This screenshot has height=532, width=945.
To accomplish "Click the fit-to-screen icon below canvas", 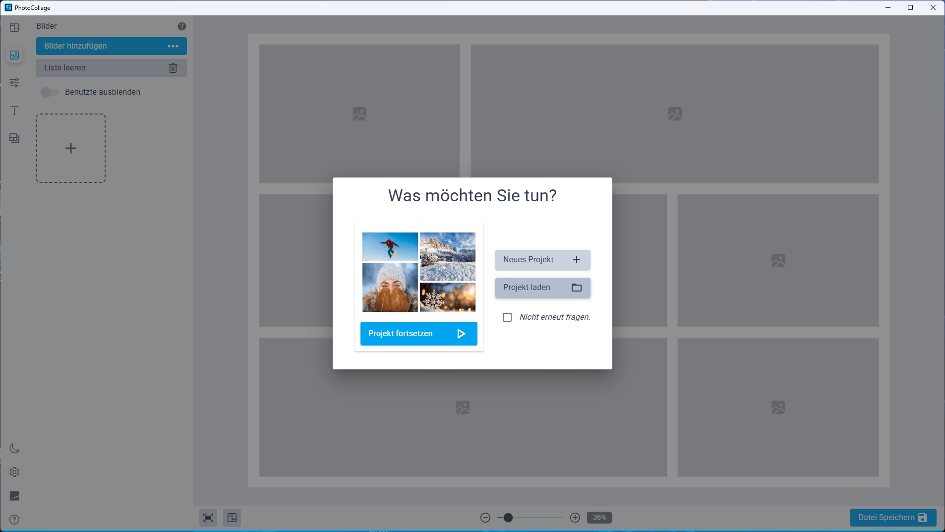I will [x=208, y=518].
